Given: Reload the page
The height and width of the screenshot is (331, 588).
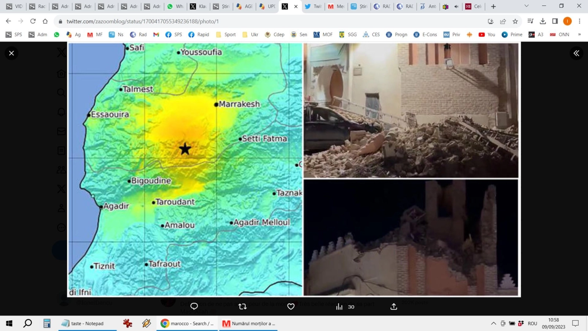Looking at the screenshot, I should 33,21.
